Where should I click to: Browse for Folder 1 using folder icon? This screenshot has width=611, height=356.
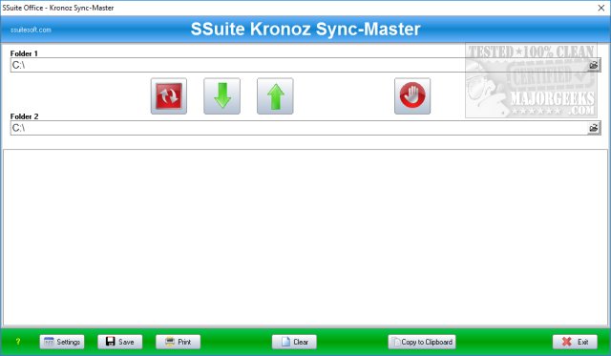pyautogui.click(x=594, y=65)
